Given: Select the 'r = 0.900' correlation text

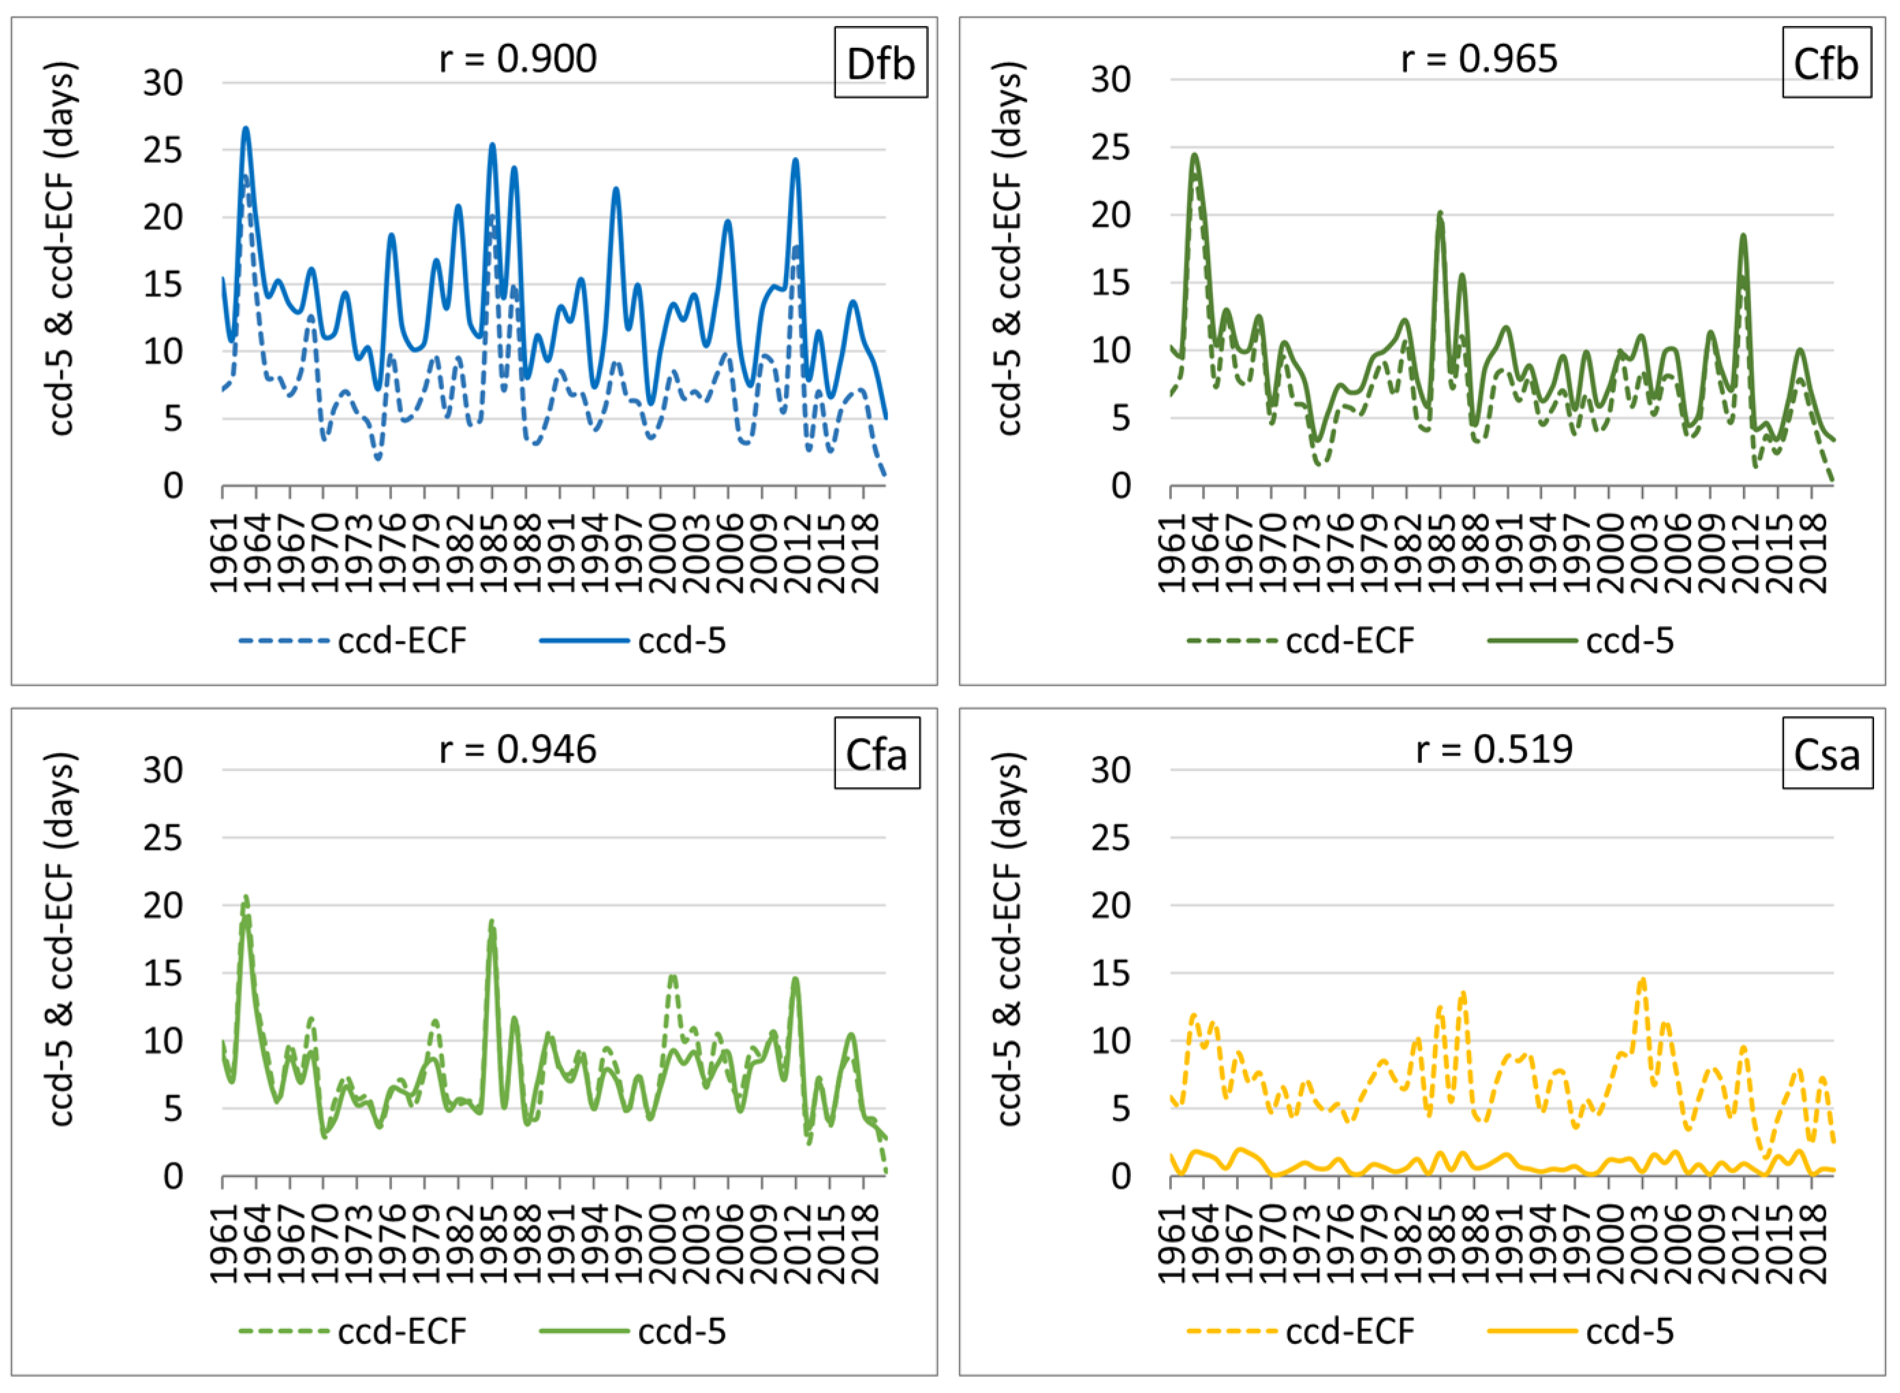Looking at the screenshot, I should coord(518,59).
